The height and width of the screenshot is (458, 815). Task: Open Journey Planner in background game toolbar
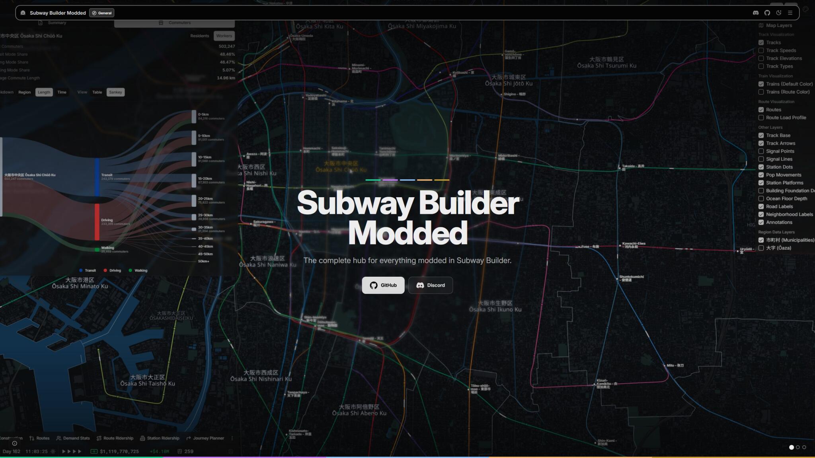coord(205,438)
